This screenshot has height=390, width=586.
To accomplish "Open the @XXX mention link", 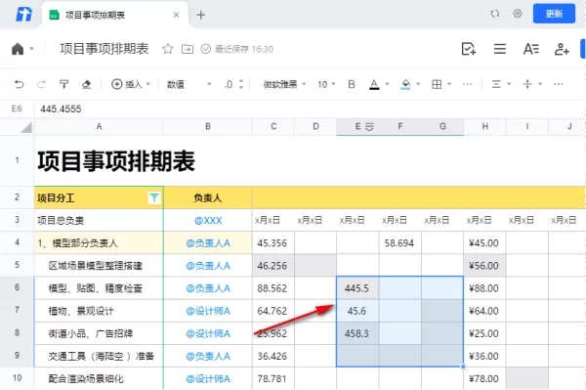I will pos(208,220).
